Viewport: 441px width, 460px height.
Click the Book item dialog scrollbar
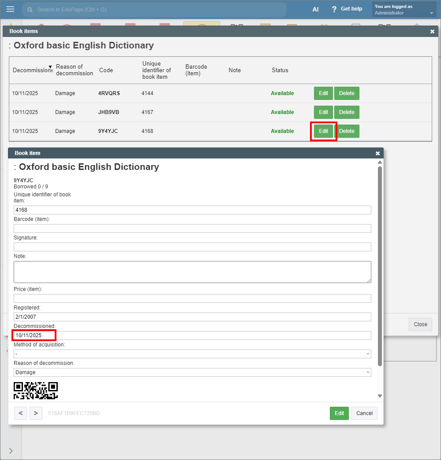(x=380, y=264)
